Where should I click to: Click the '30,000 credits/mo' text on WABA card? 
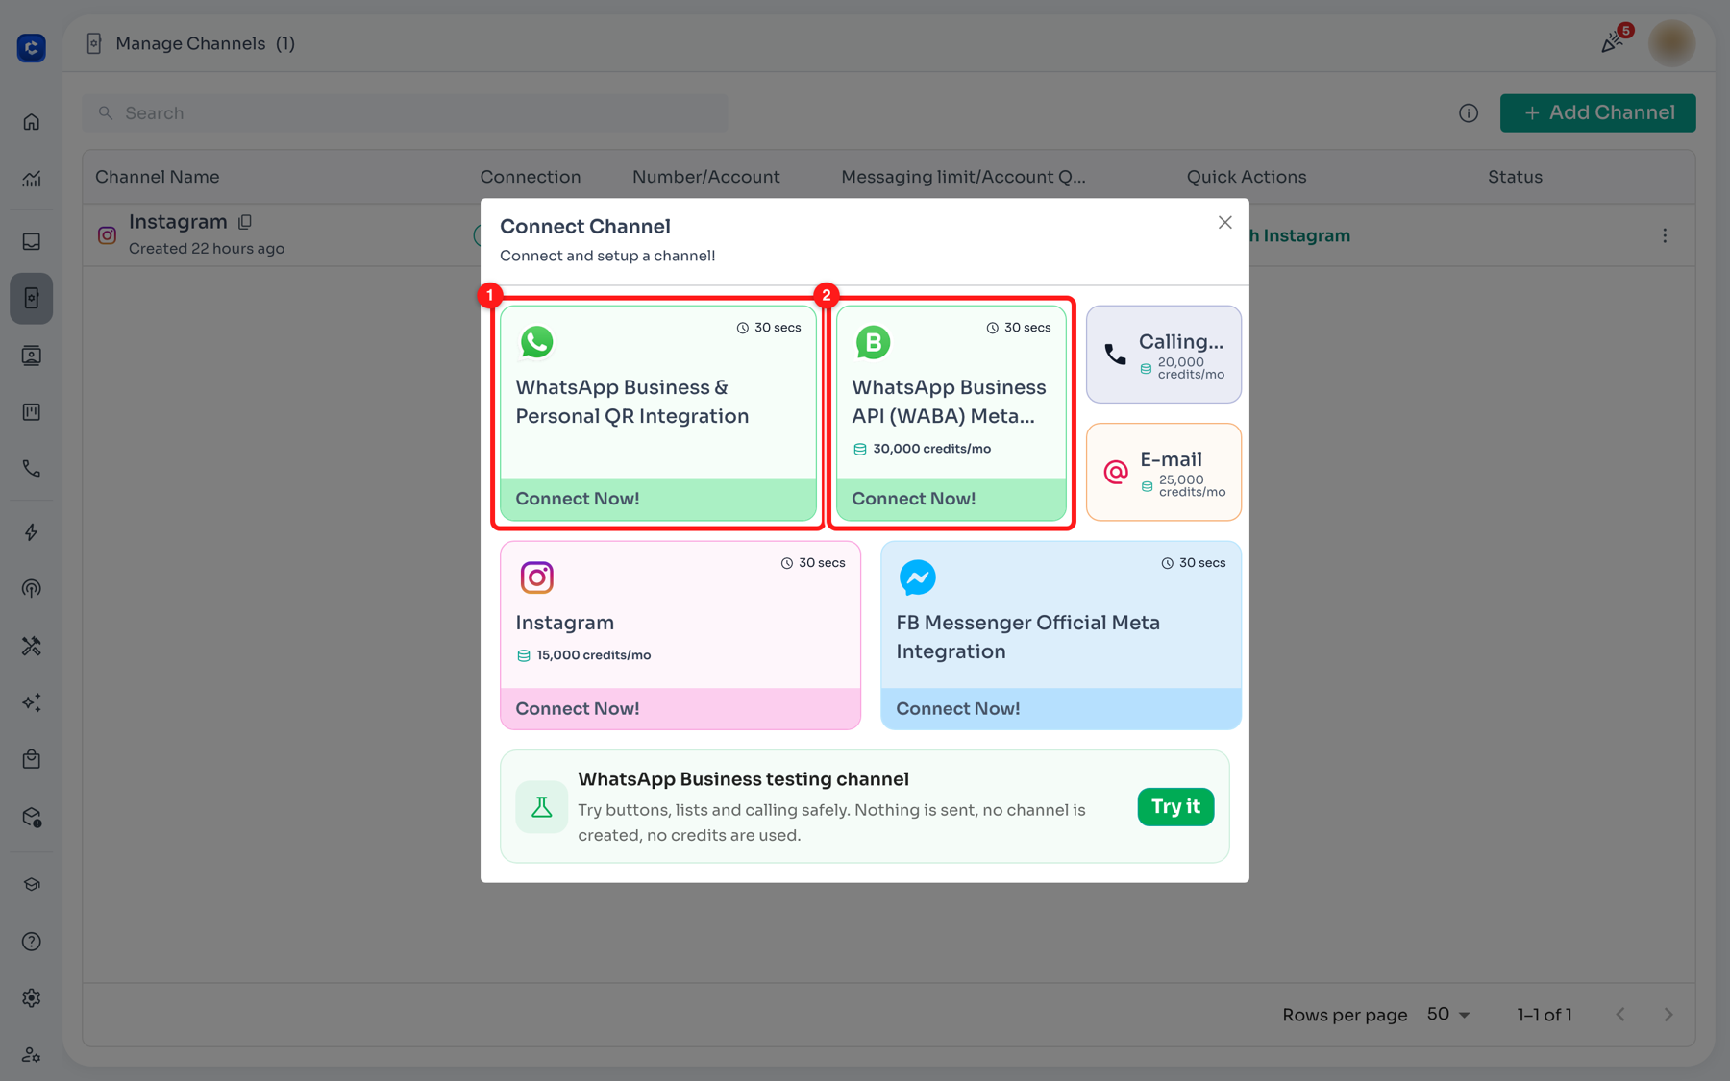(931, 449)
